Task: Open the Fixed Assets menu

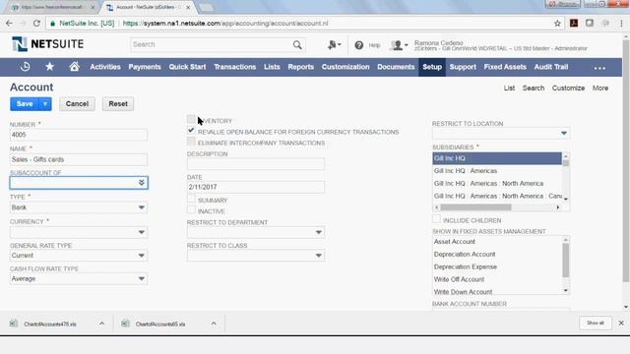Action: (x=505, y=67)
